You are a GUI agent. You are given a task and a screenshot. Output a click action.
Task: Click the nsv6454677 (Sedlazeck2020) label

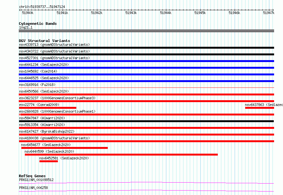tap(46, 145)
